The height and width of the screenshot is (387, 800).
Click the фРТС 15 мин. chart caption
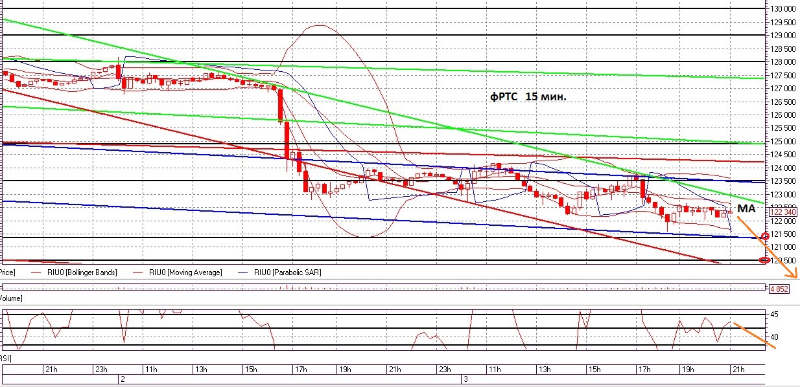[x=528, y=96]
